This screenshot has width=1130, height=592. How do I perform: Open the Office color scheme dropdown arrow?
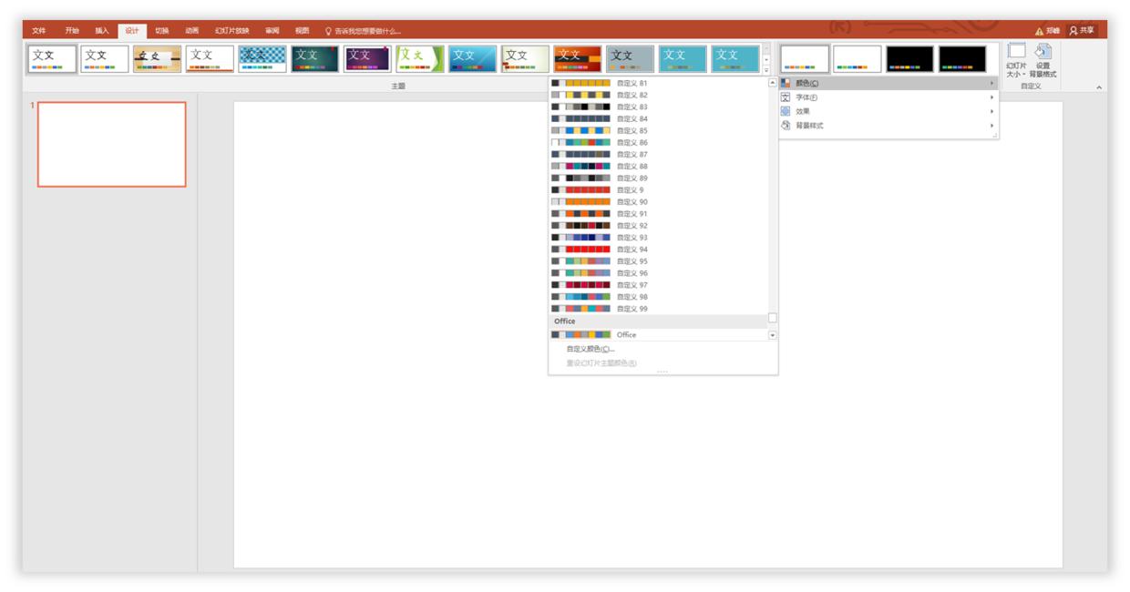[x=772, y=335]
